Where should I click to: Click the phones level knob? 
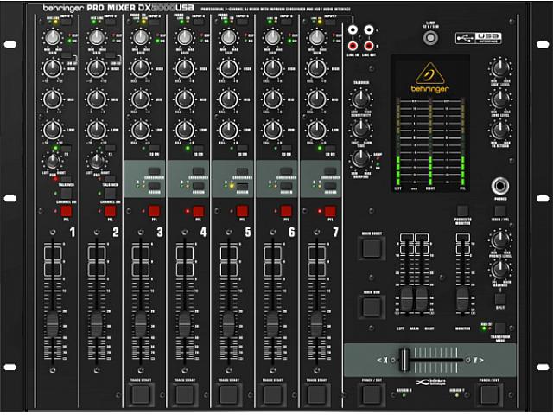499,239
